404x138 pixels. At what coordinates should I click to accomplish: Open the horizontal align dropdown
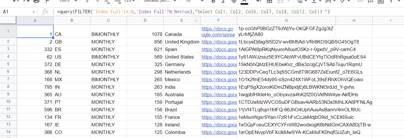pos(302,1)
